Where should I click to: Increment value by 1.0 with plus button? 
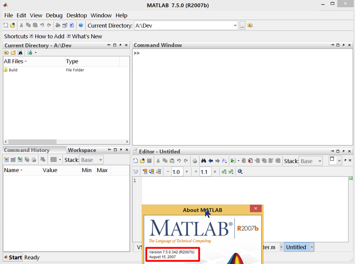point(187,172)
